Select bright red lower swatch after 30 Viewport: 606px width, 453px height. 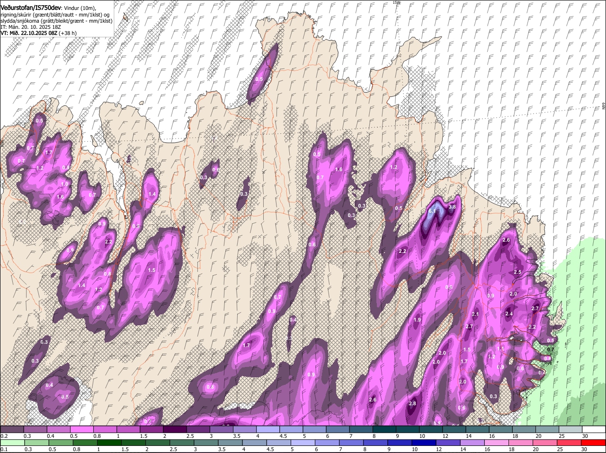click(594, 443)
